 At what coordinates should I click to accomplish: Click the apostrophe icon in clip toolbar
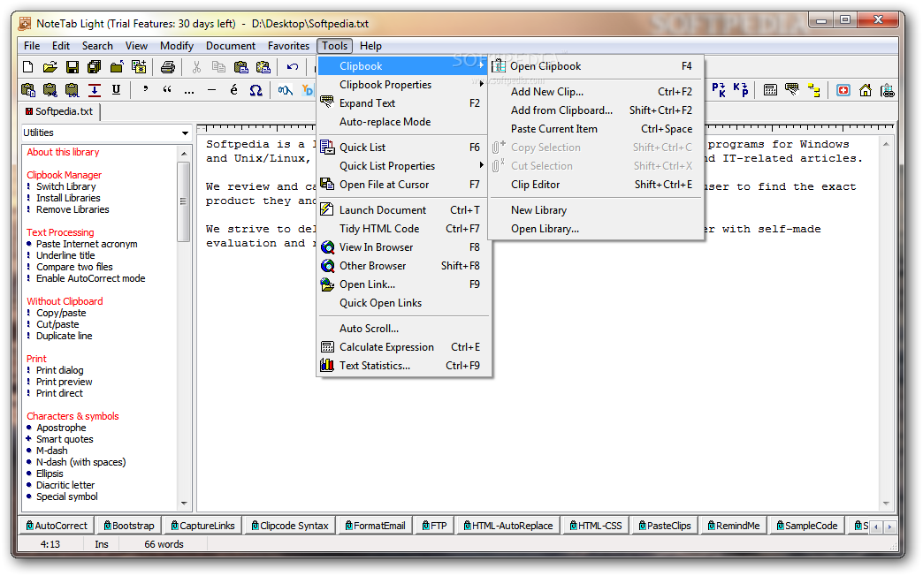click(145, 90)
